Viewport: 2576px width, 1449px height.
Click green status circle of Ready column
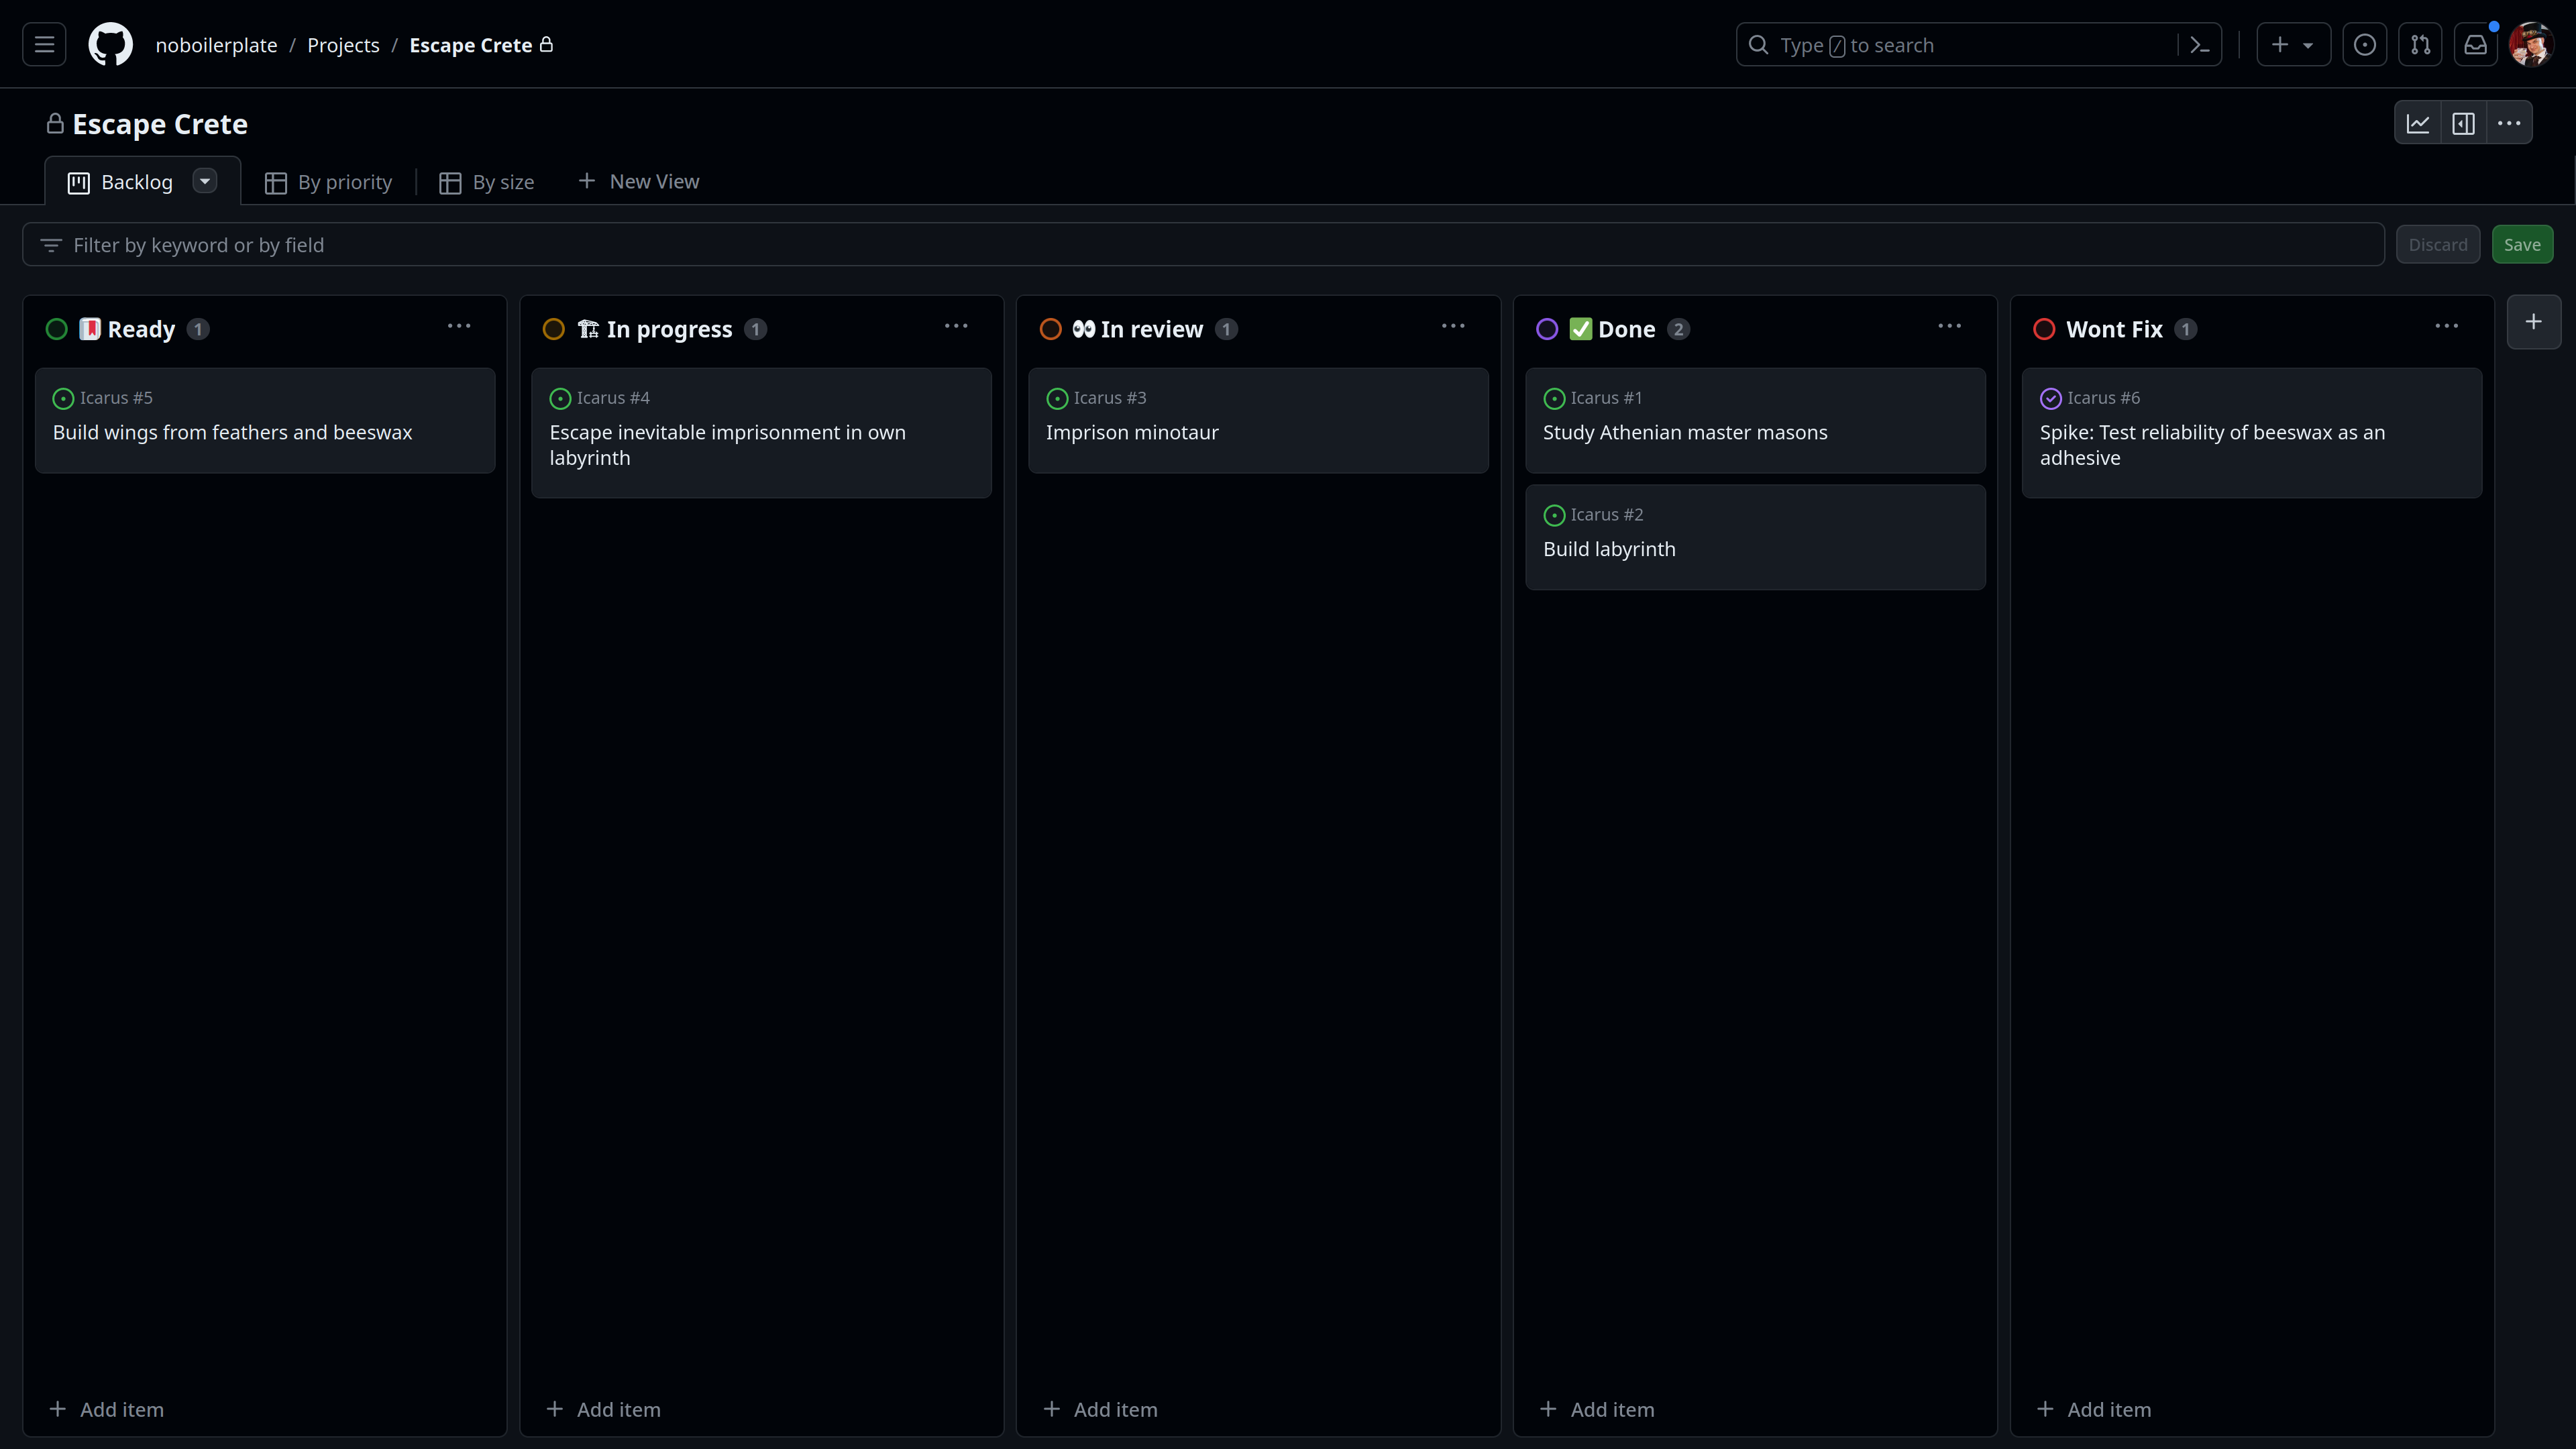coord(57,329)
